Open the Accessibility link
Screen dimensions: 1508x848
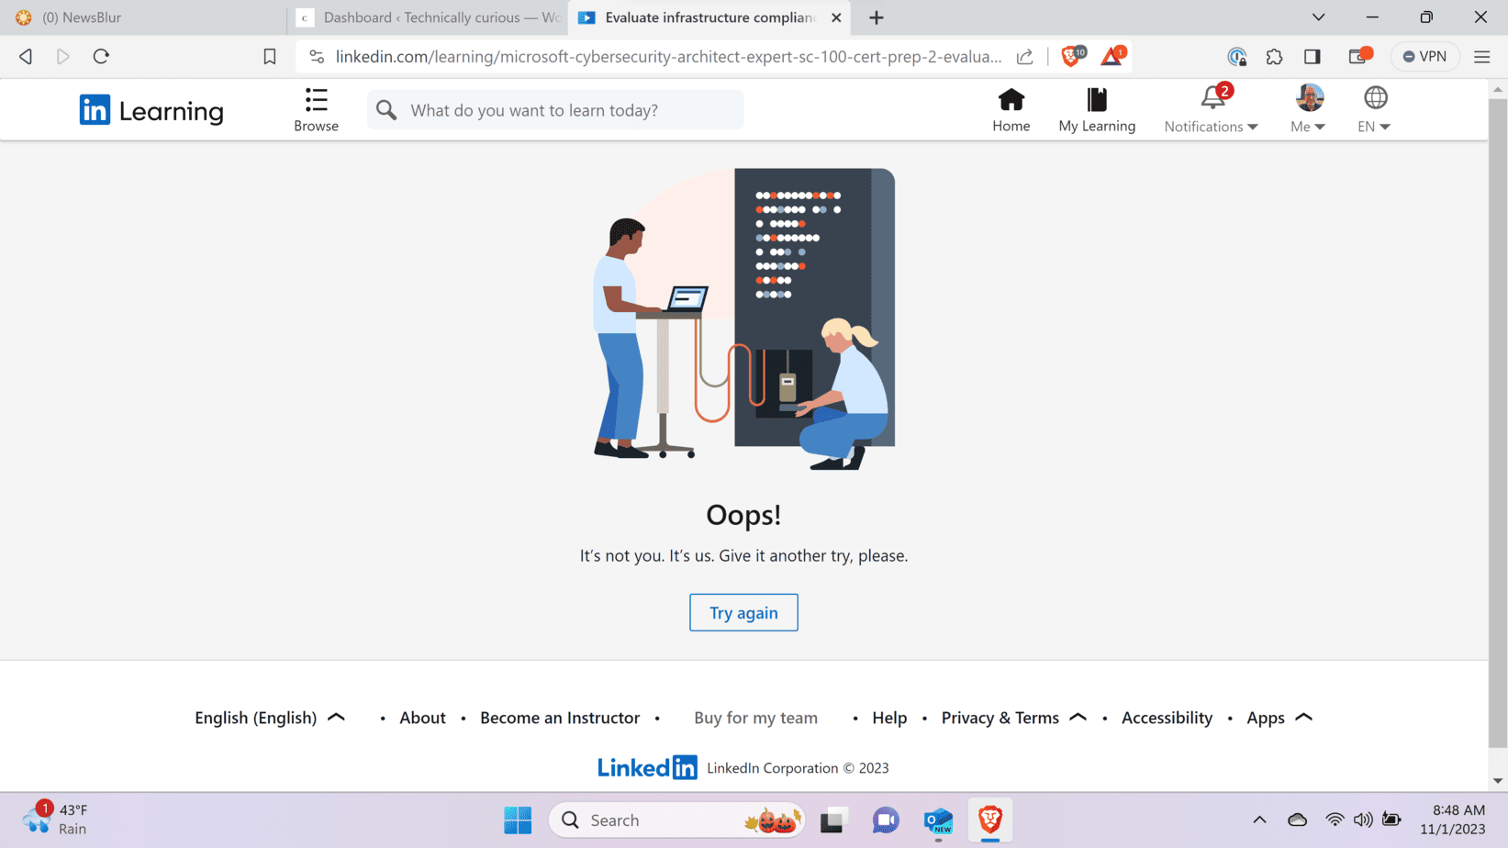(x=1167, y=718)
